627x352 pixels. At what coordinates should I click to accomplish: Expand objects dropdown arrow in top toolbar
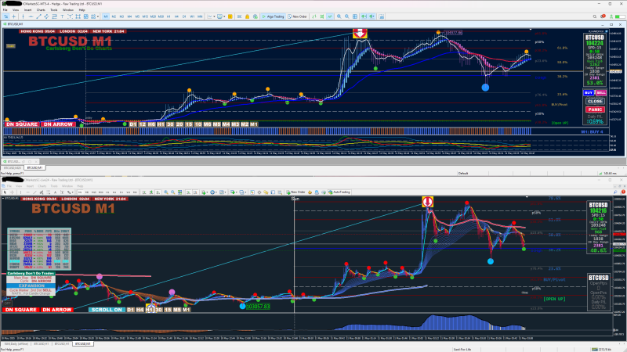(x=98, y=16)
